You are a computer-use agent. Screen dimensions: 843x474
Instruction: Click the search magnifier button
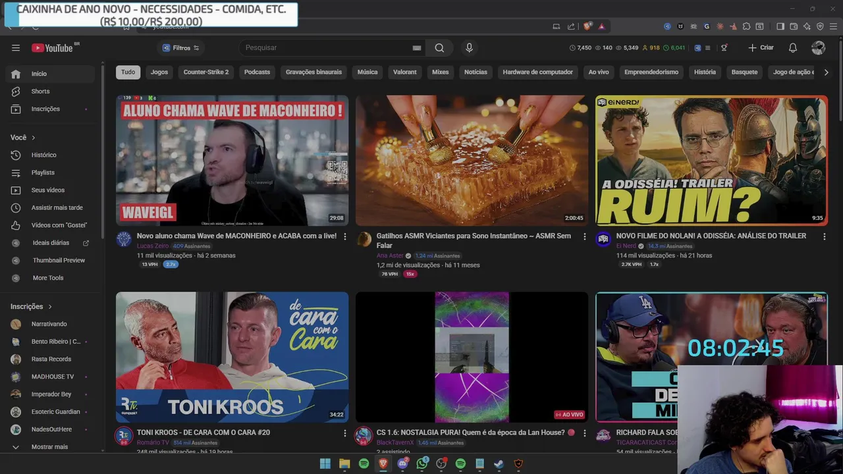(x=439, y=47)
